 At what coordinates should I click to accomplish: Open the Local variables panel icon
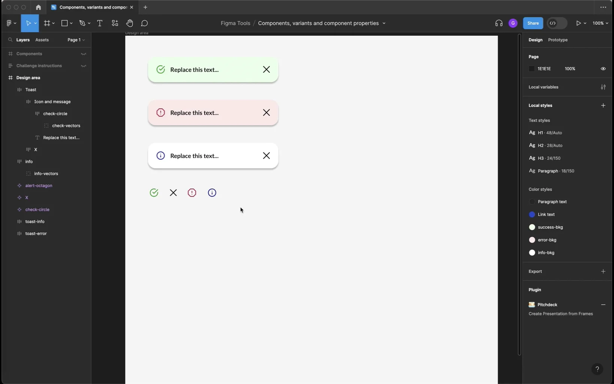coord(604,87)
